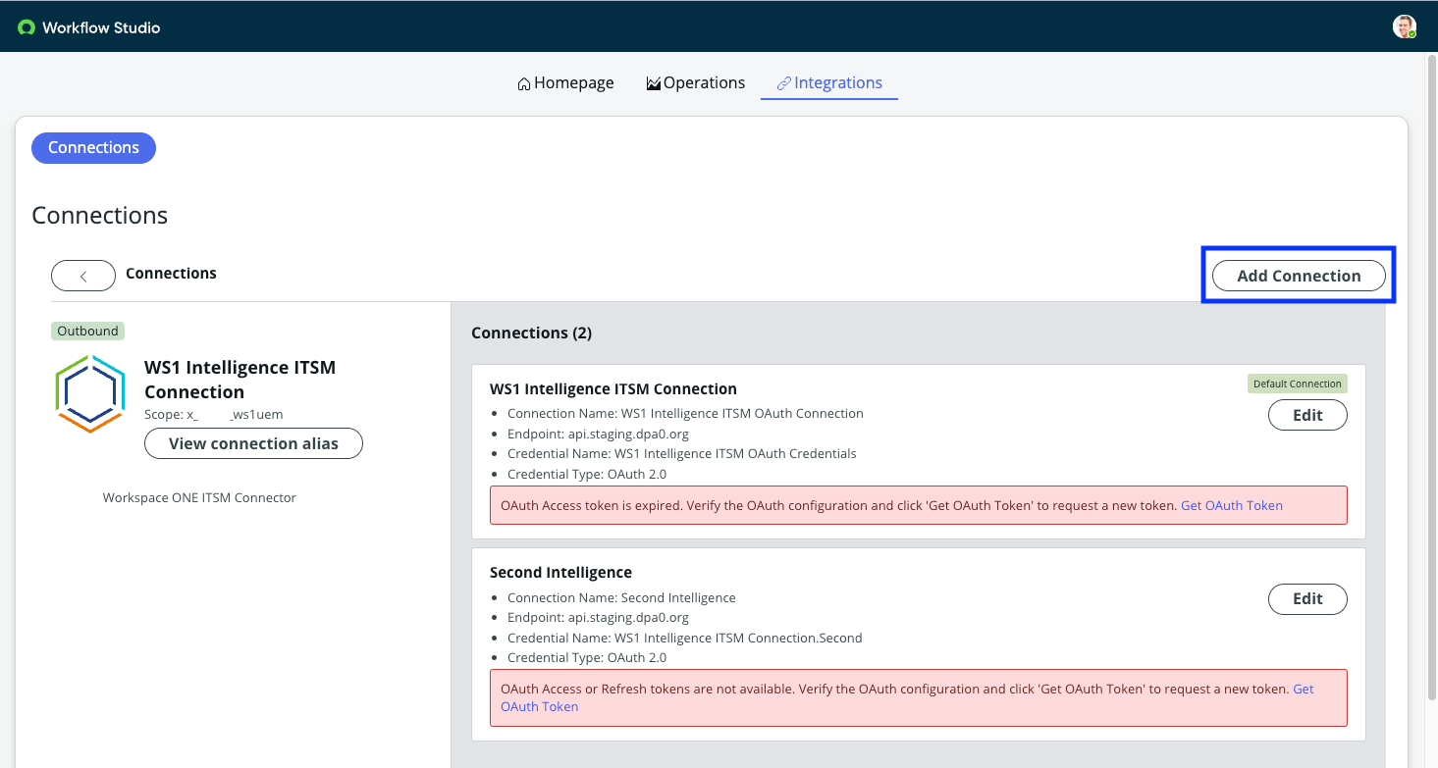Open the user profile avatar

point(1404,26)
